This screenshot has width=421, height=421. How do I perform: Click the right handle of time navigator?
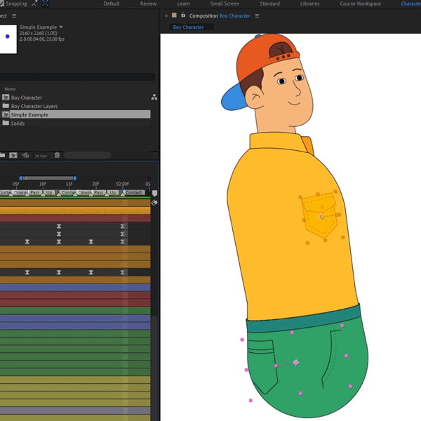pyautogui.click(x=75, y=178)
